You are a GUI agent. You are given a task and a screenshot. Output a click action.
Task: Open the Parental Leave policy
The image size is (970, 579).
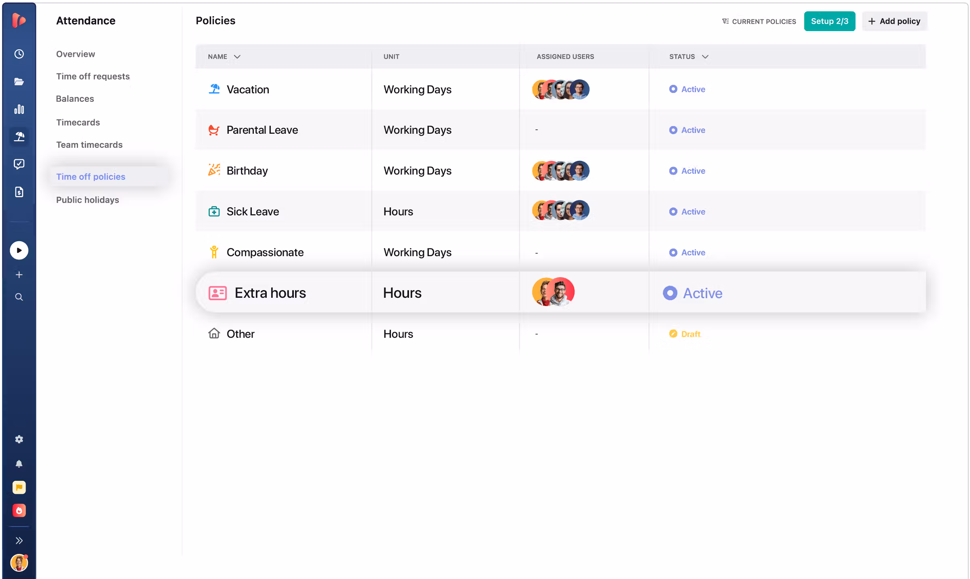click(561, 130)
